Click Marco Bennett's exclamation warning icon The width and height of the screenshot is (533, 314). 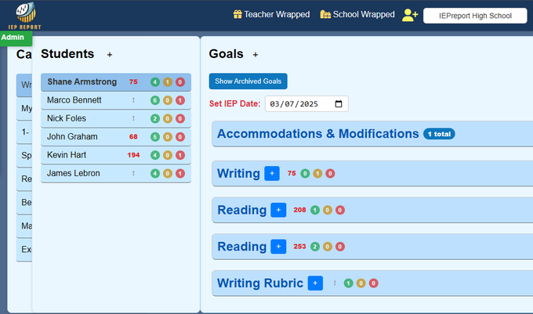click(133, 100)
